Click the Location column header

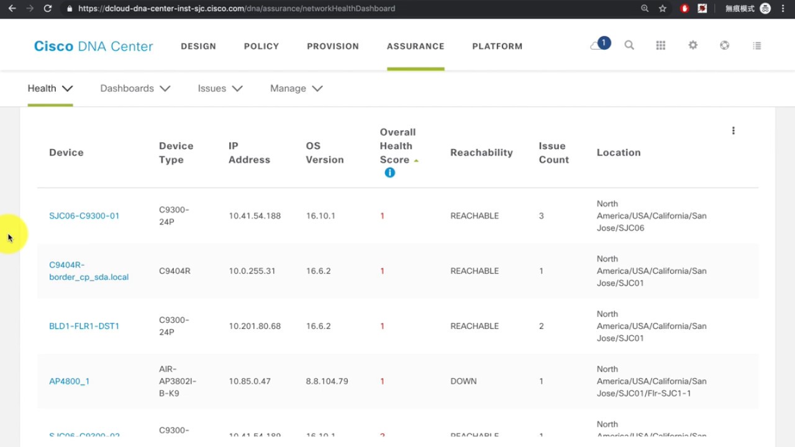click(619, 153)
